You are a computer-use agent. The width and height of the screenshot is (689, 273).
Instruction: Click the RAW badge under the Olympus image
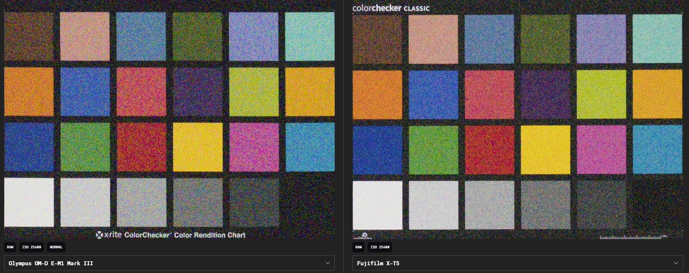[10, 247]
